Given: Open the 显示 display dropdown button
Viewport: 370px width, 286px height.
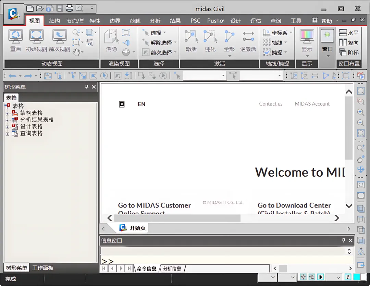Looking at the screenshot, I should pos(307,56).
